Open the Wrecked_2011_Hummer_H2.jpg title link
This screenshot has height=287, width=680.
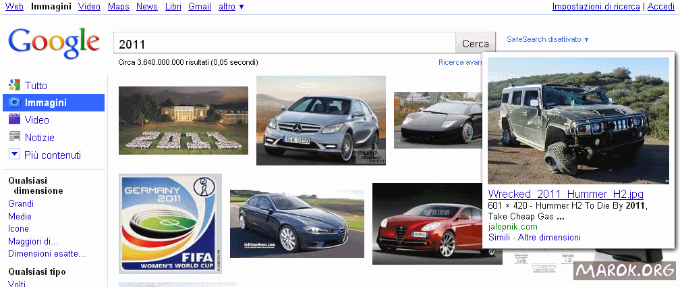565,194
